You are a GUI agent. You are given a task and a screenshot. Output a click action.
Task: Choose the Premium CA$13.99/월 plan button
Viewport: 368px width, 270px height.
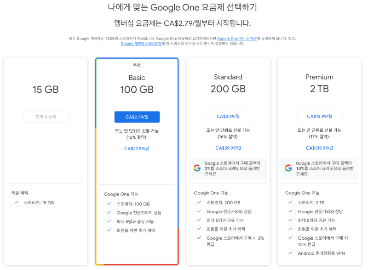(319, 117)
